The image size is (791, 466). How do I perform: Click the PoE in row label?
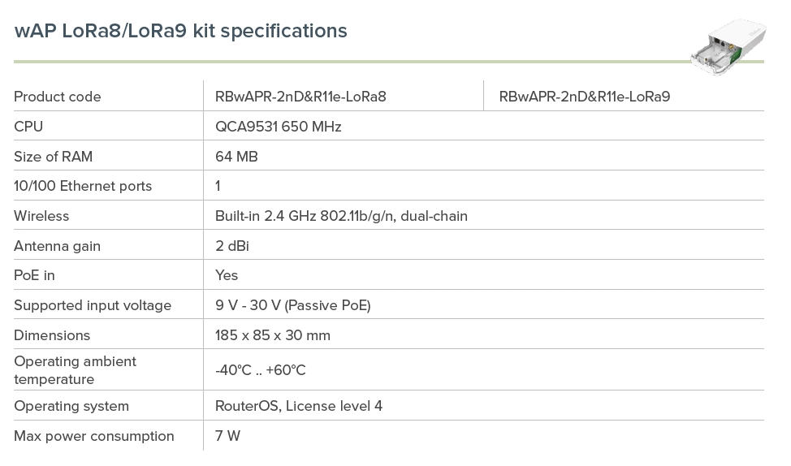pyautogui.click(x=34, y=275)
